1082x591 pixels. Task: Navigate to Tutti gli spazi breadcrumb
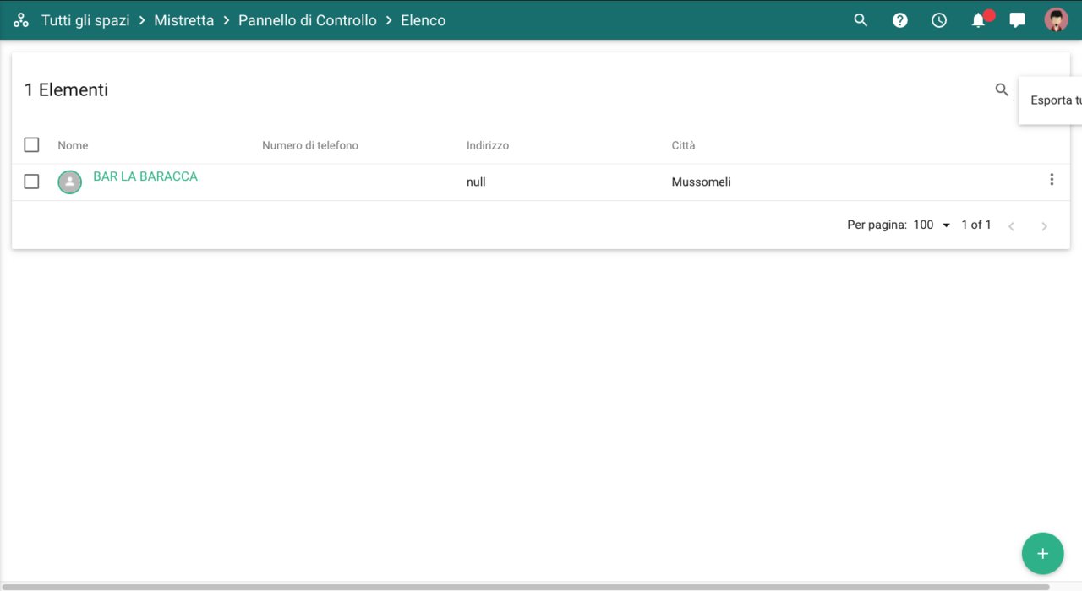(x=85, y=20)
